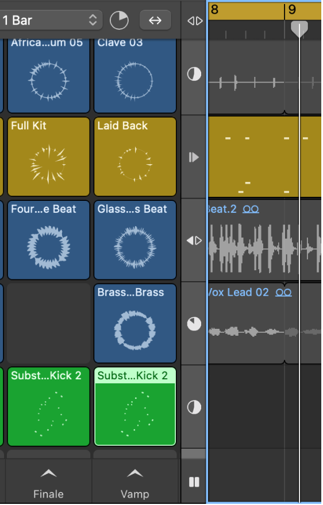
Task: Click the horizontal double-arrow button
Action: click(155, 20)
